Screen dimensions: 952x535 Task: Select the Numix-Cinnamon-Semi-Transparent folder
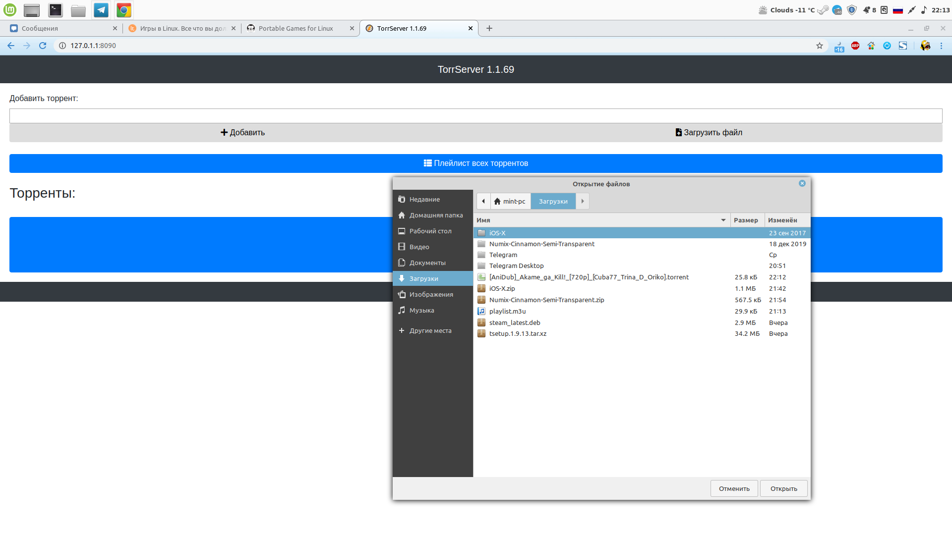642,244
